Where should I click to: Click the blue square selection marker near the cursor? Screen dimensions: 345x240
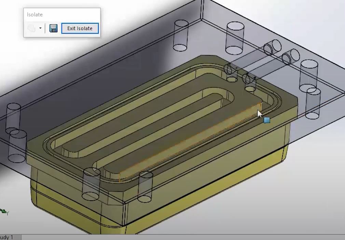point(267,120)
